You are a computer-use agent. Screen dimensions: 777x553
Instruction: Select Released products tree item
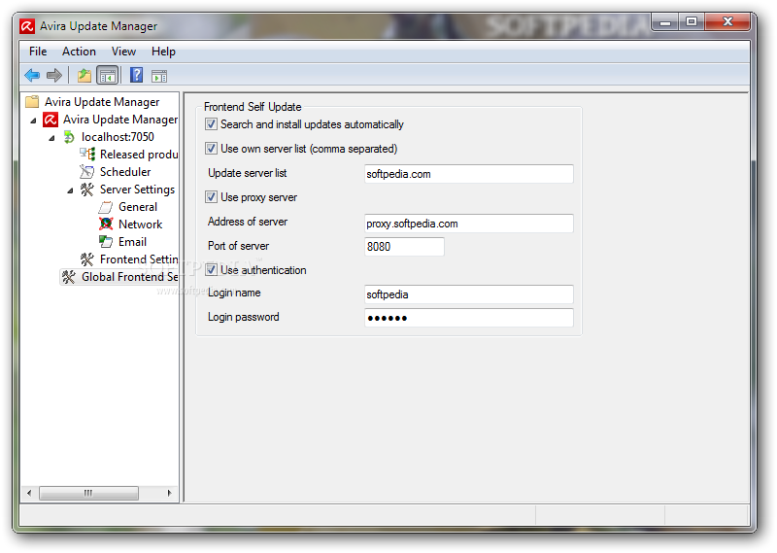139,155
